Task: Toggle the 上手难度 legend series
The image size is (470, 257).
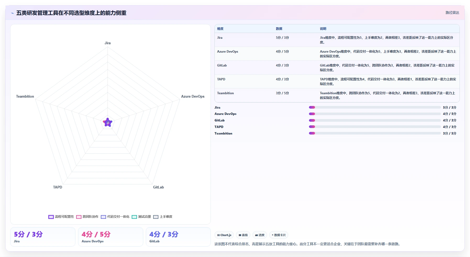Action: click(163, 217)
